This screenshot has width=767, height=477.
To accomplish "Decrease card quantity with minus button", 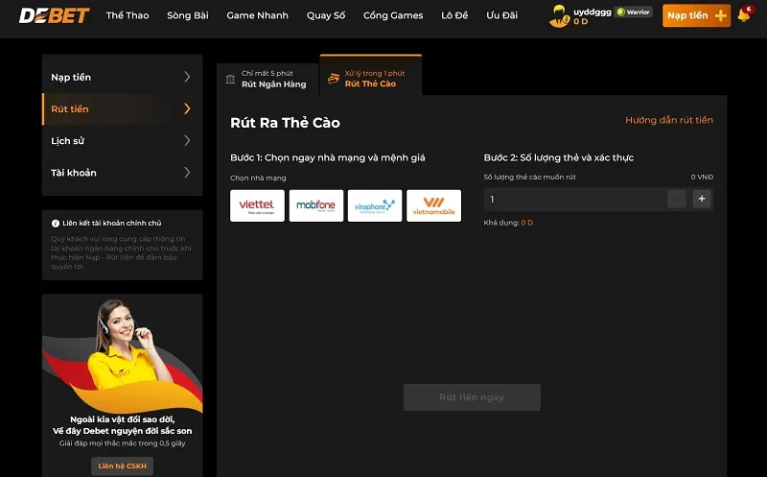I will [x=677, y=199].
